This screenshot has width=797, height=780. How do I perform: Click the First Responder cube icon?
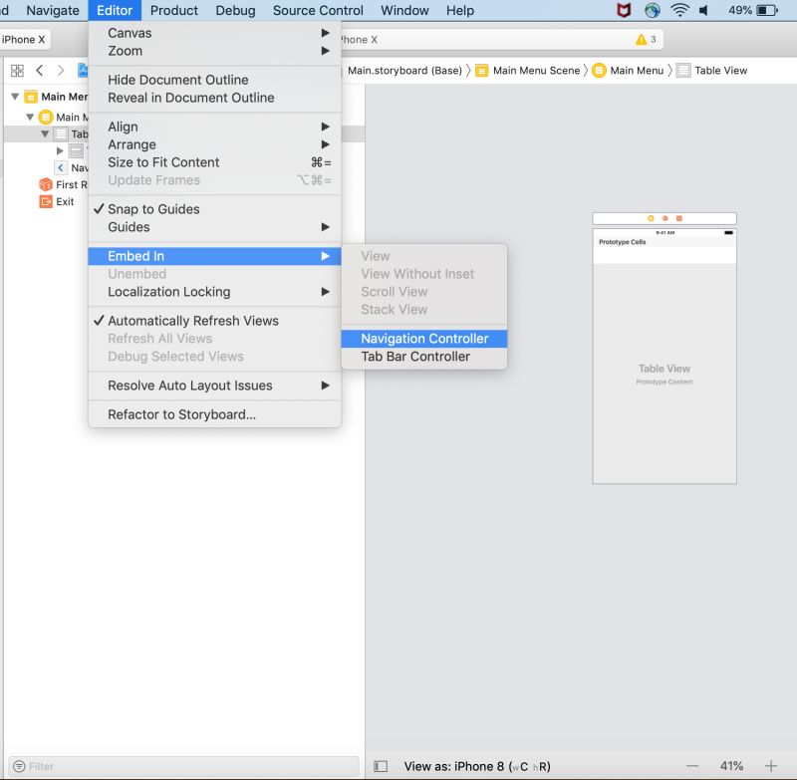pyautogui.click(x=44, y=184)
